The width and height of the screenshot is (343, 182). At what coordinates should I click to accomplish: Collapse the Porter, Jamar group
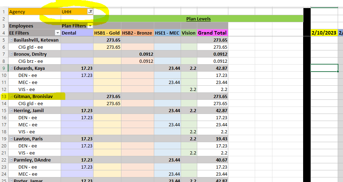point(11,181)
